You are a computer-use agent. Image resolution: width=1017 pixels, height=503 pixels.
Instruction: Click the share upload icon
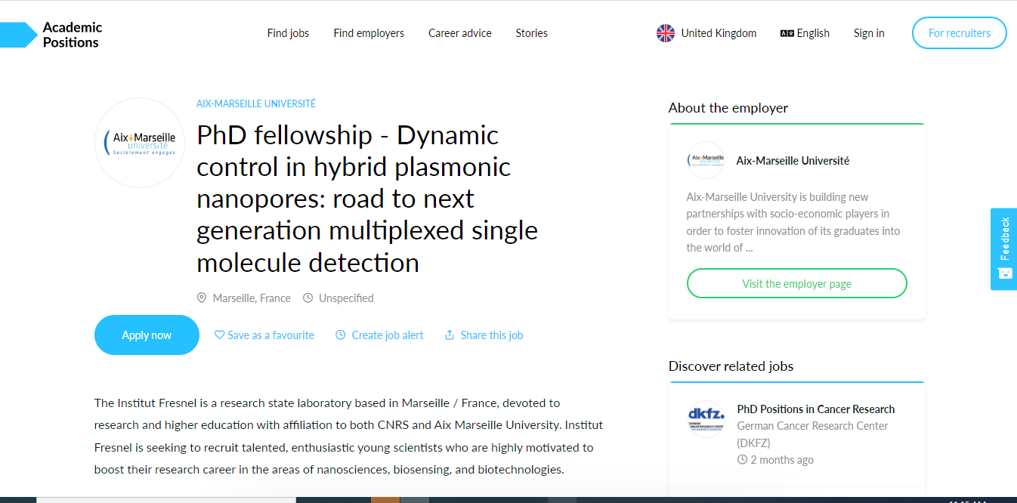click(x=450, y=335)
